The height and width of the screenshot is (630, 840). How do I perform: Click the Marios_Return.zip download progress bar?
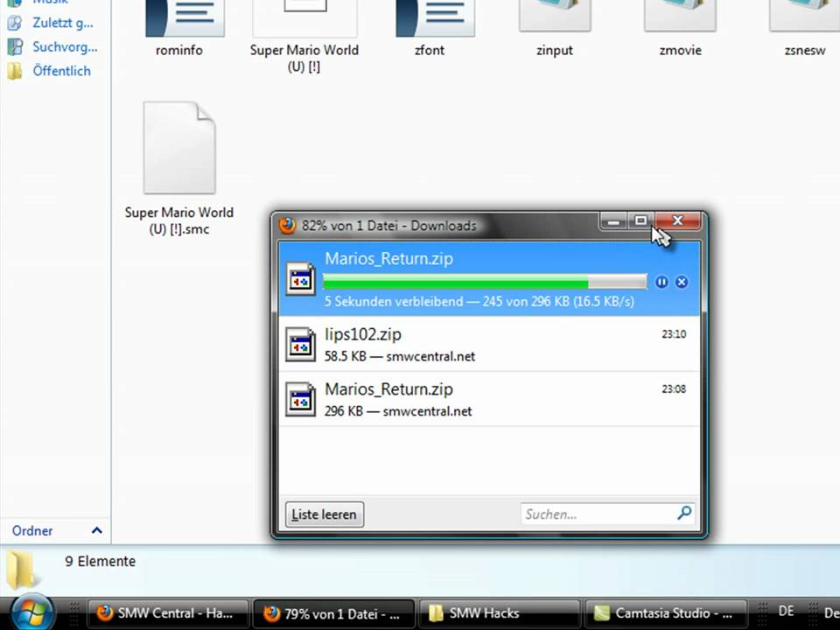tap(485, 282)
